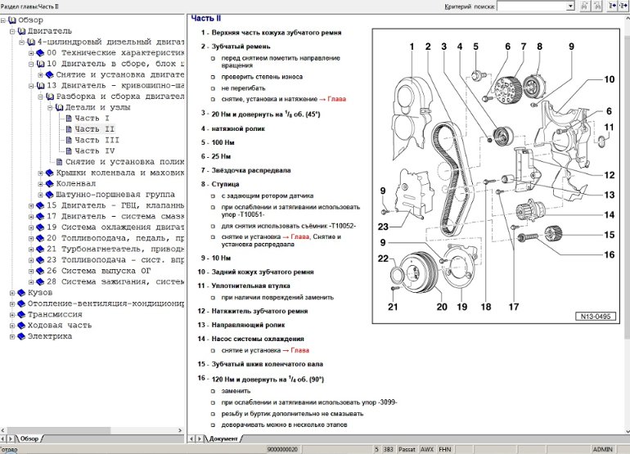Click into the Критерий поиска search field

(532, 6)
